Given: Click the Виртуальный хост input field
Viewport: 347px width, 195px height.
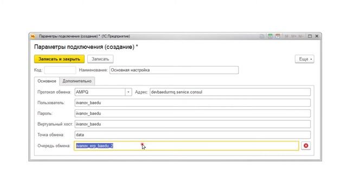Looking at the screenshot, I should 192,124.
